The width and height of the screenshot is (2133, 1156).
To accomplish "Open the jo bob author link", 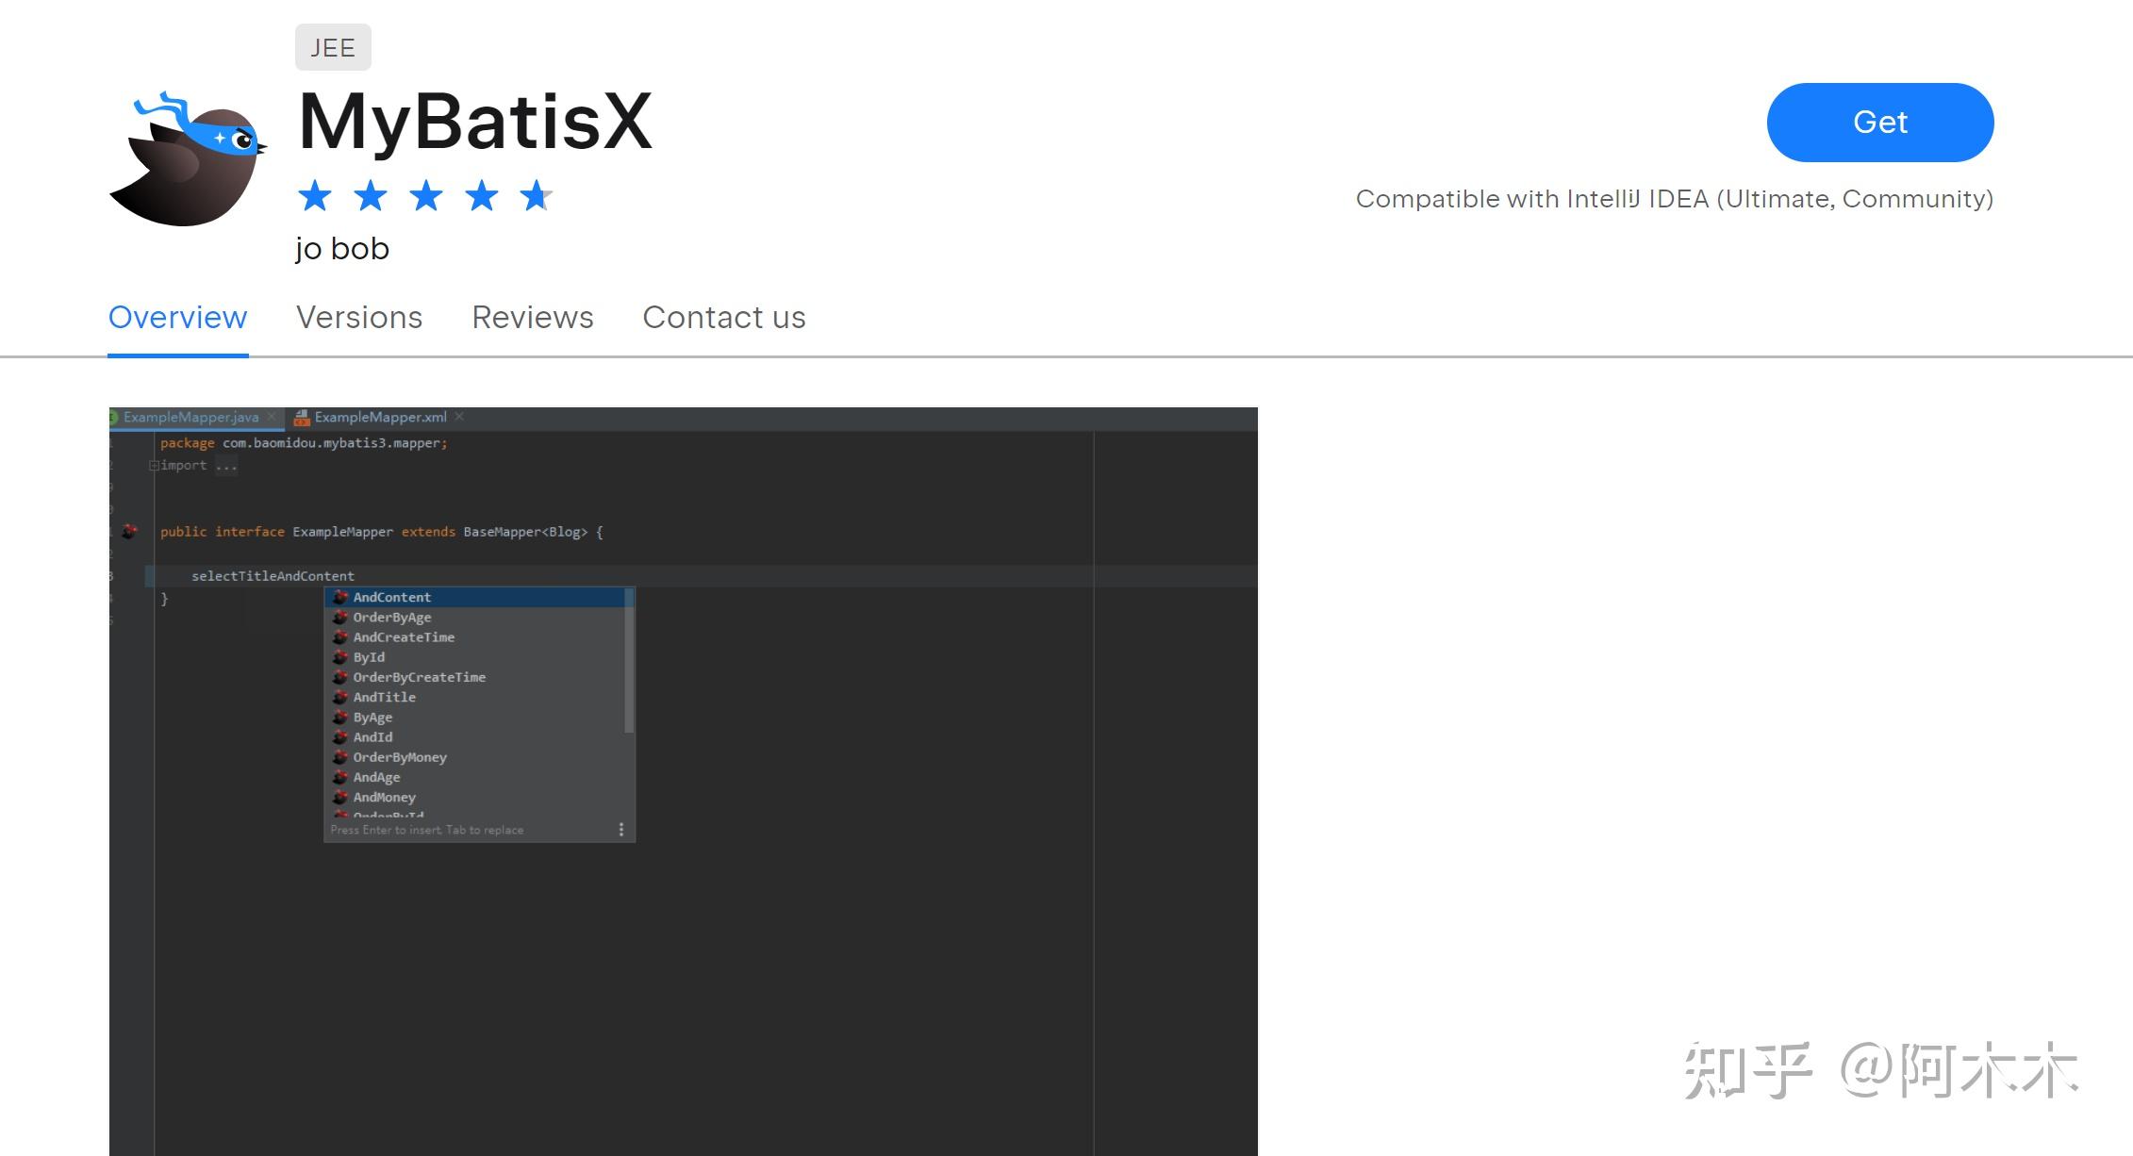I will tap(341, 249).
